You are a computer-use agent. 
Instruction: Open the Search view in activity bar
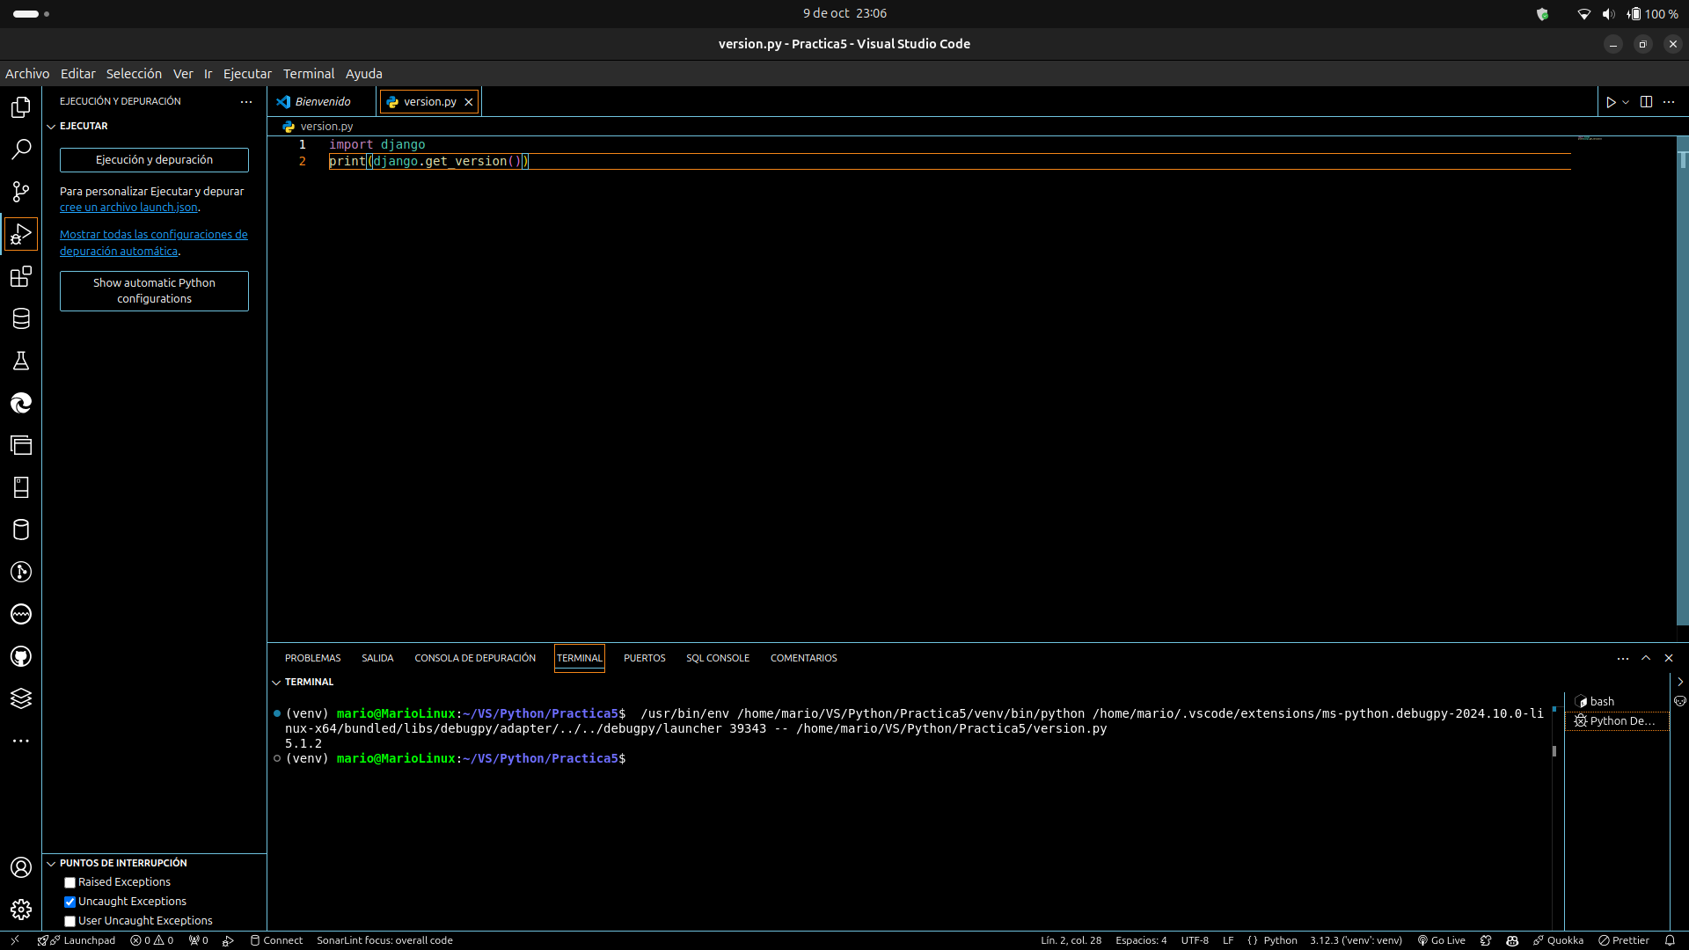pos(21,150)
